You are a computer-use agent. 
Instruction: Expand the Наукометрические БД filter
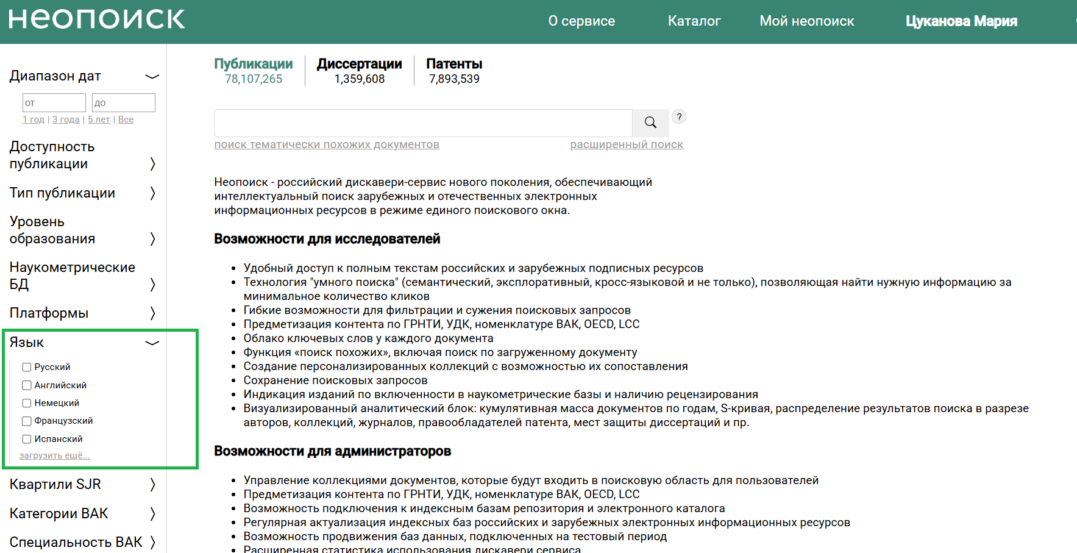pos(152,284)
